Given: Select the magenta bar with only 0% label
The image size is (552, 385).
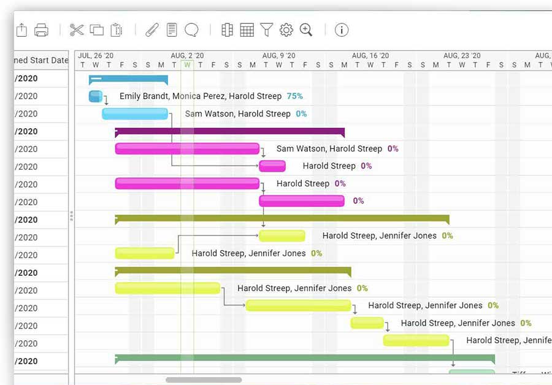Looking at the screenshot, I should [x=302, y=201].
